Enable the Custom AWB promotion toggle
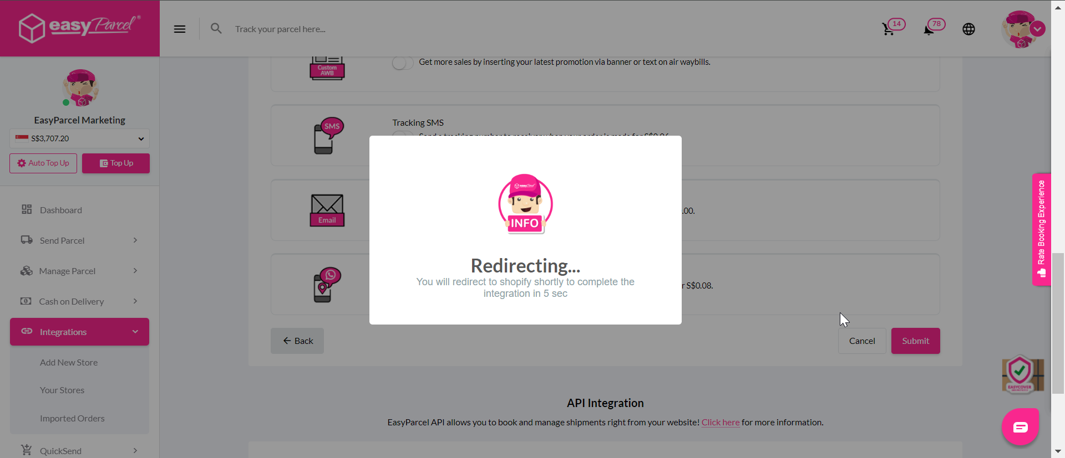Viewport: 1065px width, 458px height. 403,63
